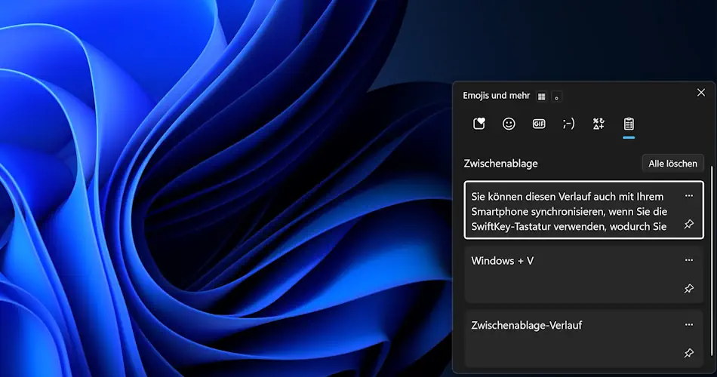Expand more options for 'Zwischenablage-Verlauf' entry
The image size is (717, 377).
688,325
